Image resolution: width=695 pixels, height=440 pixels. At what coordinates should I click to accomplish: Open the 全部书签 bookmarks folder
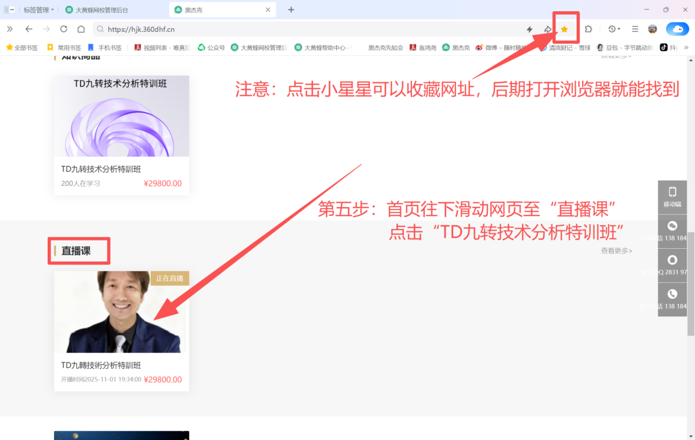pos(22,48)
